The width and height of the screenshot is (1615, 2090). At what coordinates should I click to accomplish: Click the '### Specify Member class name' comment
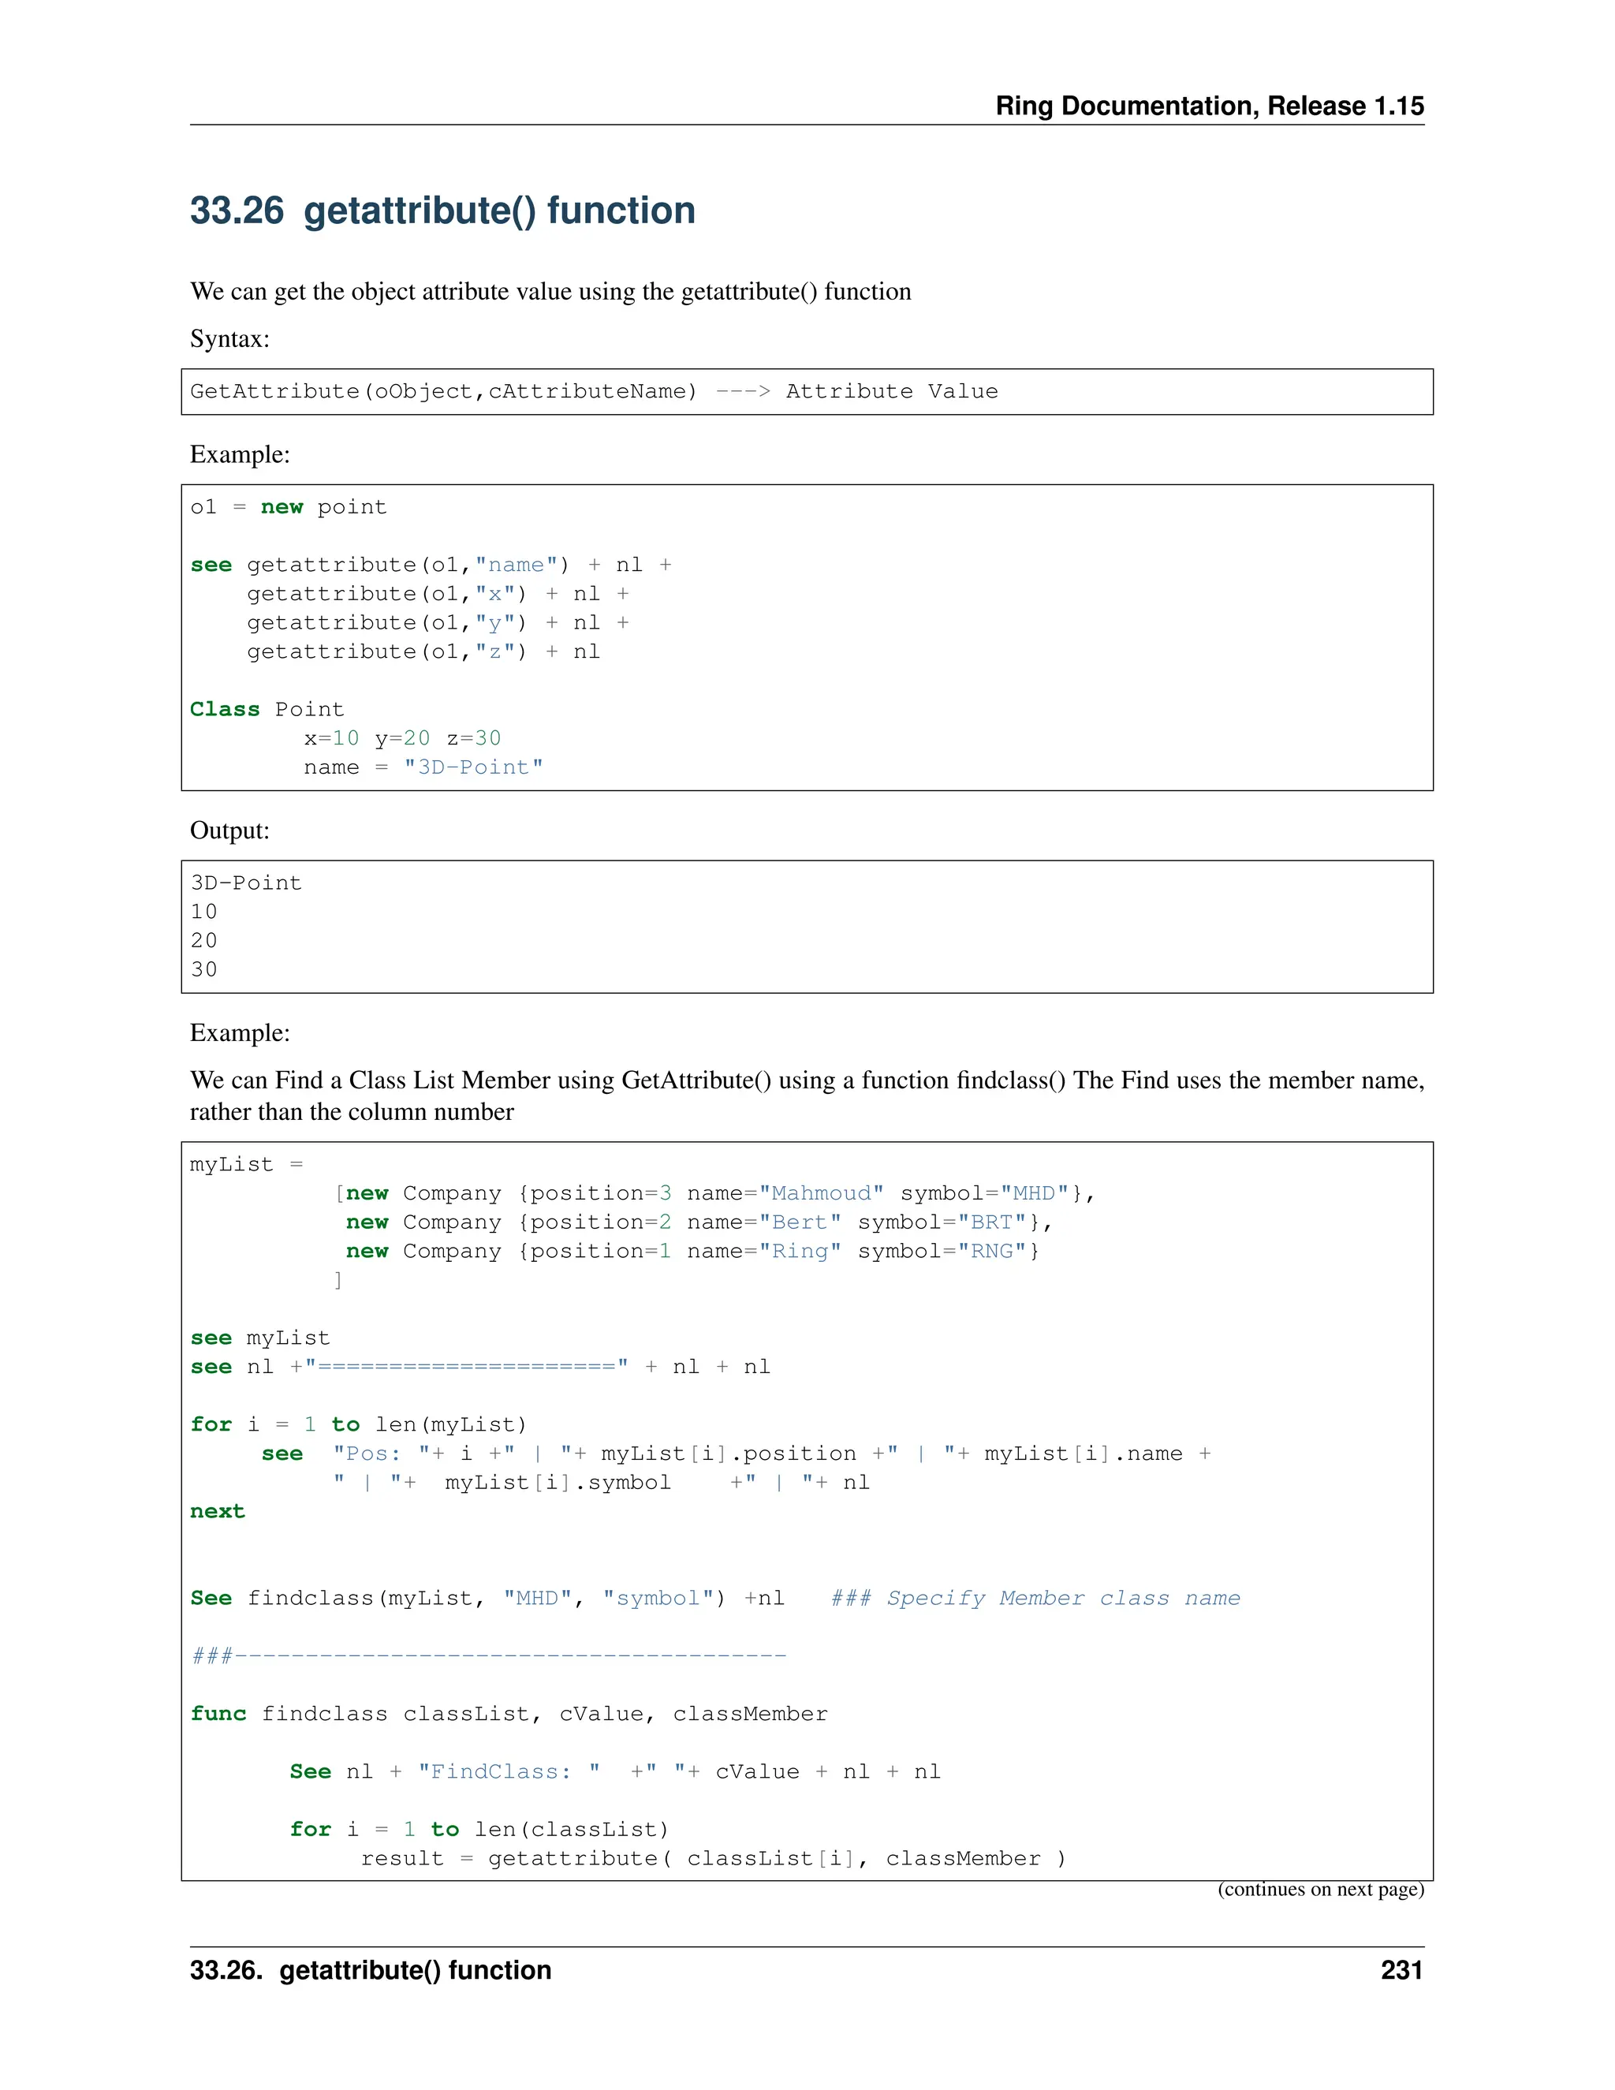click(1035, 1598)
